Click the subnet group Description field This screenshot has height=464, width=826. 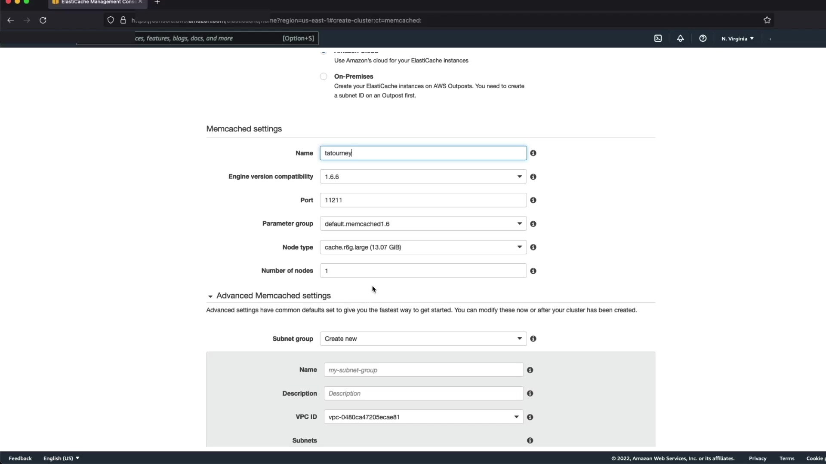pos(423,393)
